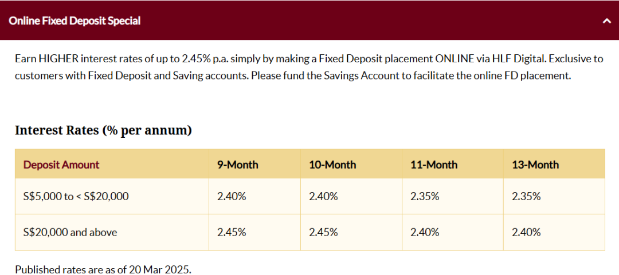This screenshot has width=619, height=275.
Task: Collapse the Online Fixed Deposit Special chevron
Action: tap(606, 21)
